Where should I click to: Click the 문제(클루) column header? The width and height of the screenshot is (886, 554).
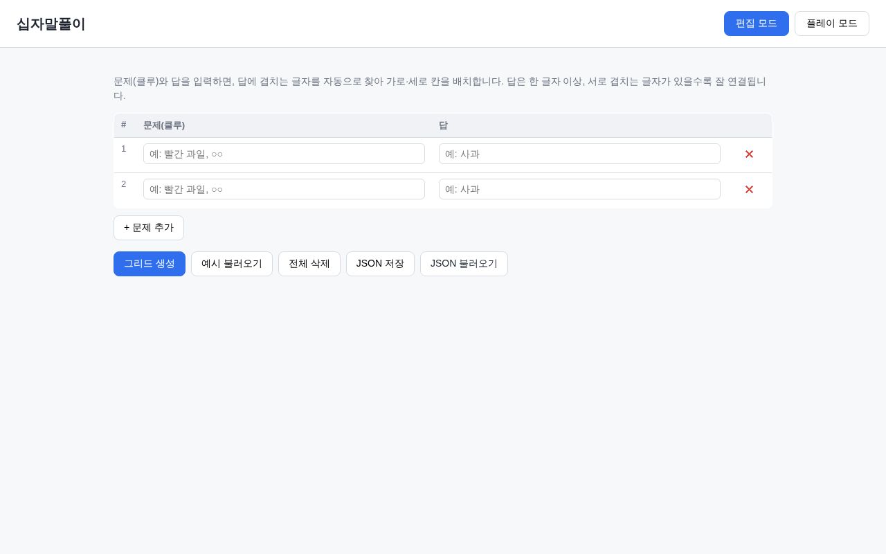[164, 125]
